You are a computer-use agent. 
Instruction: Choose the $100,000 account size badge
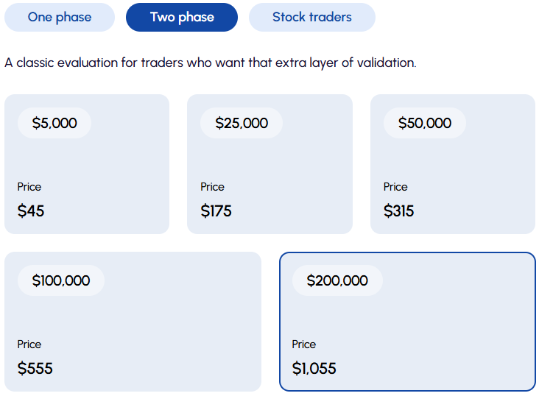click(x=61, y=280)
